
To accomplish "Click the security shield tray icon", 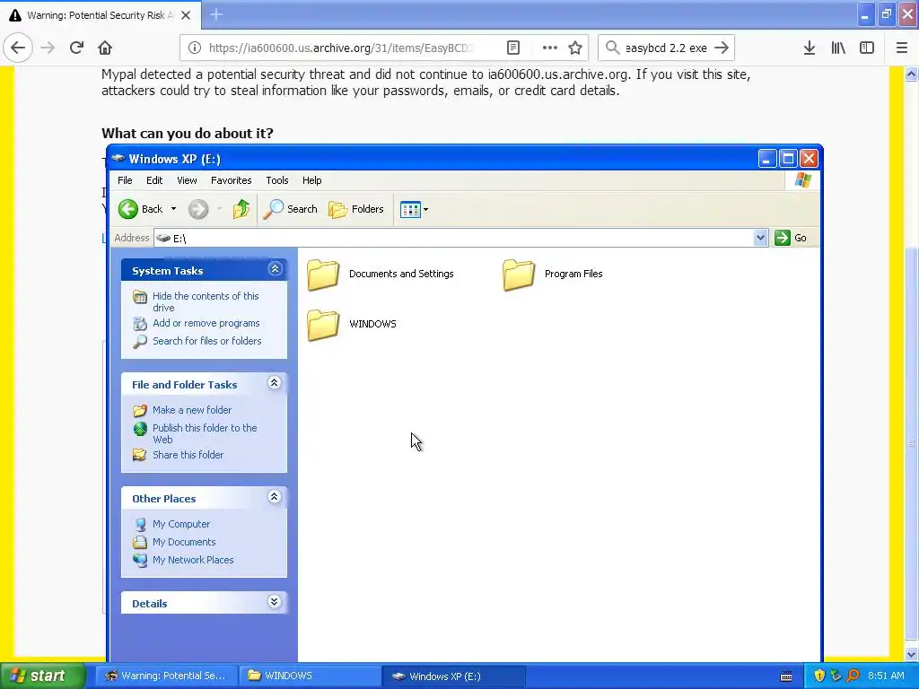I will [819, 676].
